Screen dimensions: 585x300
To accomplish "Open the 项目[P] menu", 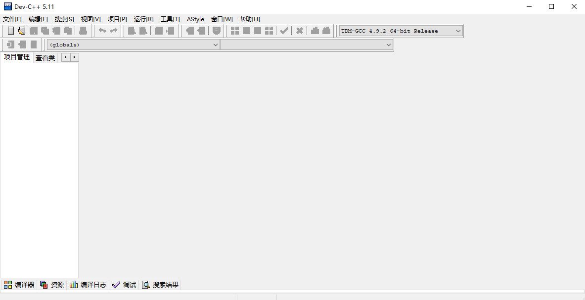I will click(x=117, y=19).
